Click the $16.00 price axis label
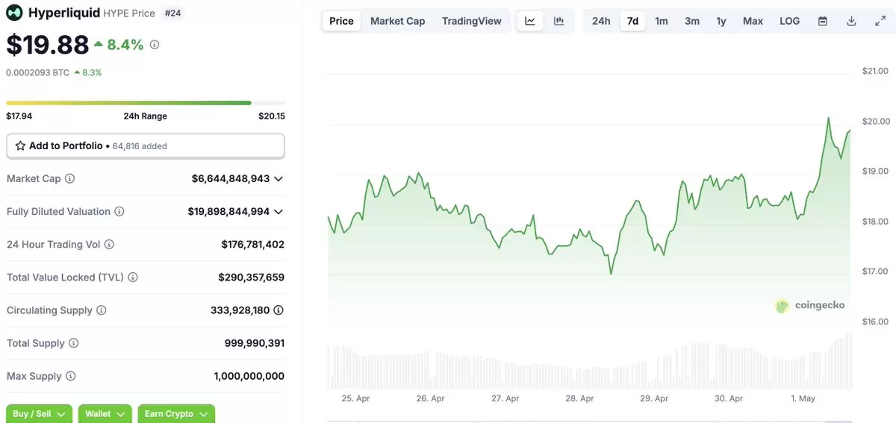896x423 pixels. point(875,322)
